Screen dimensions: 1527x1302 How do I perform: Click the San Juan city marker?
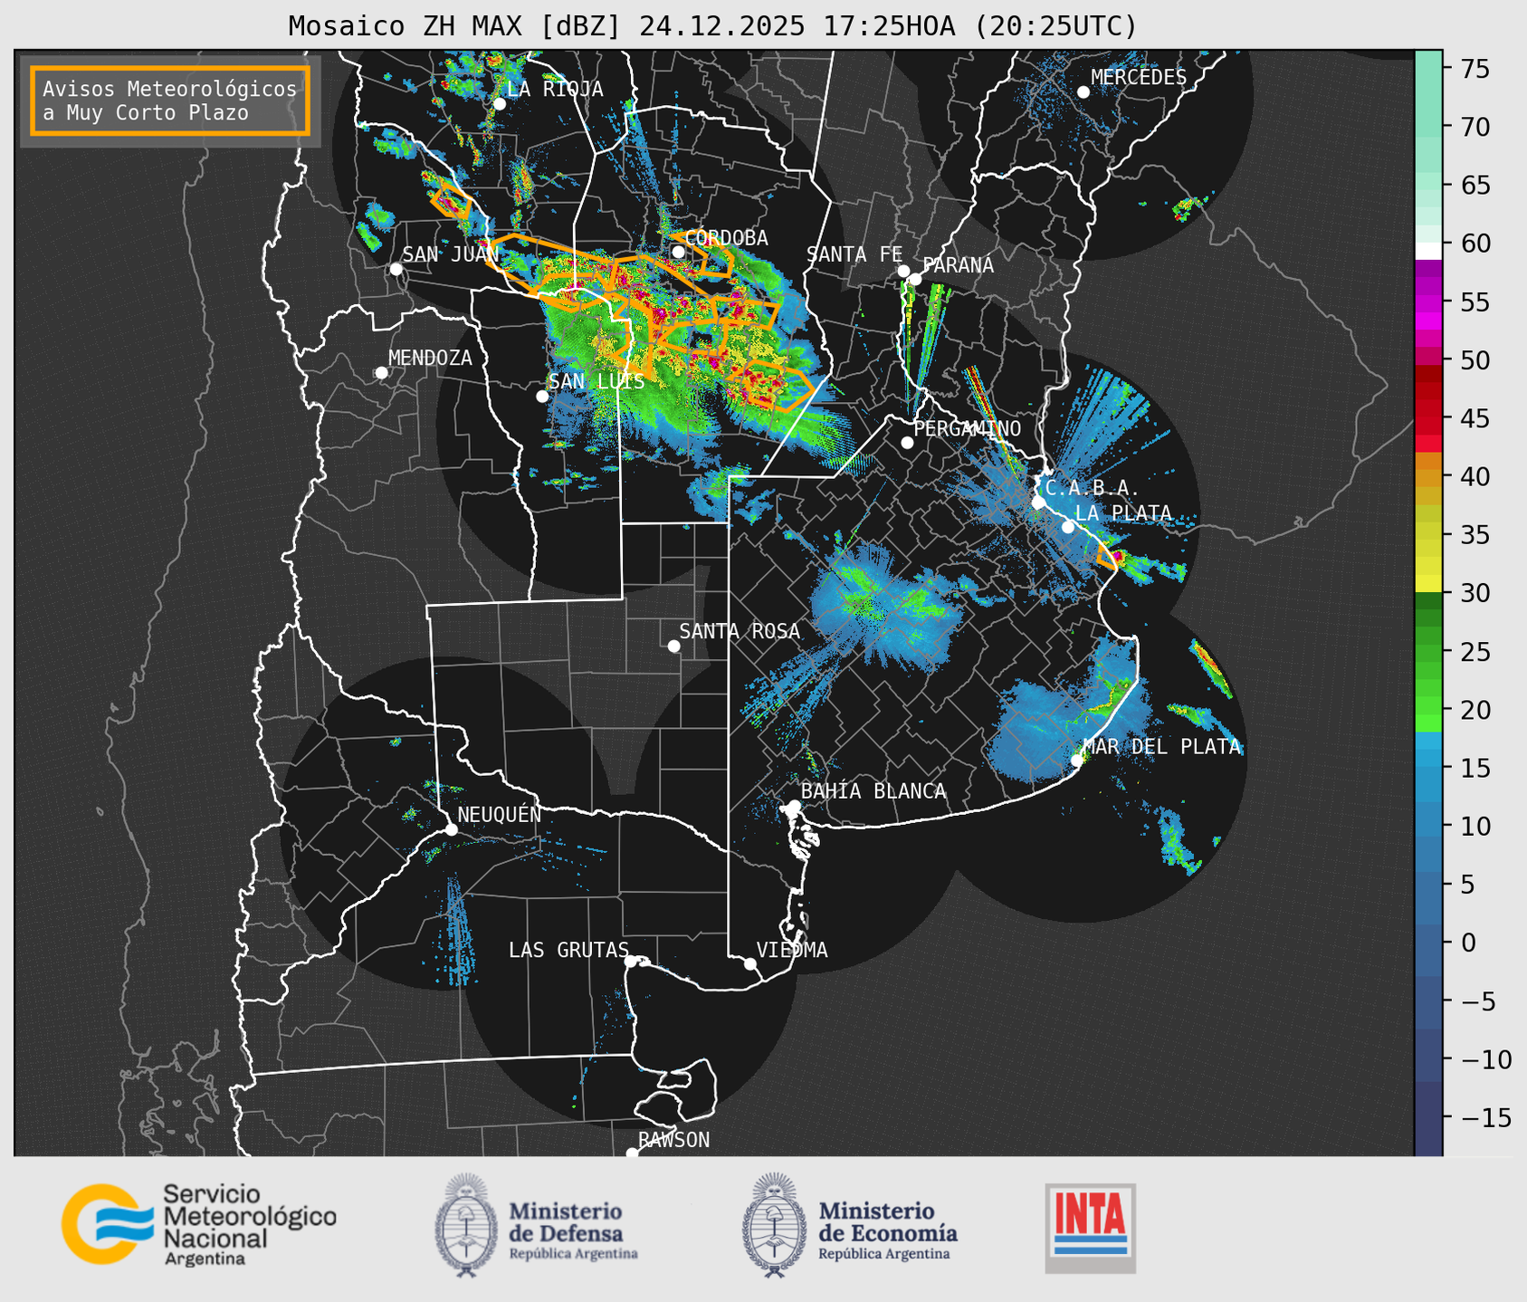[396, 269]
